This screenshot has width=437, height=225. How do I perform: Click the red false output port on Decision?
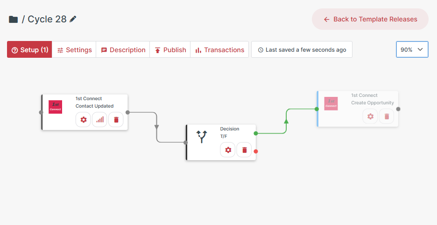[x=255, y=151]
